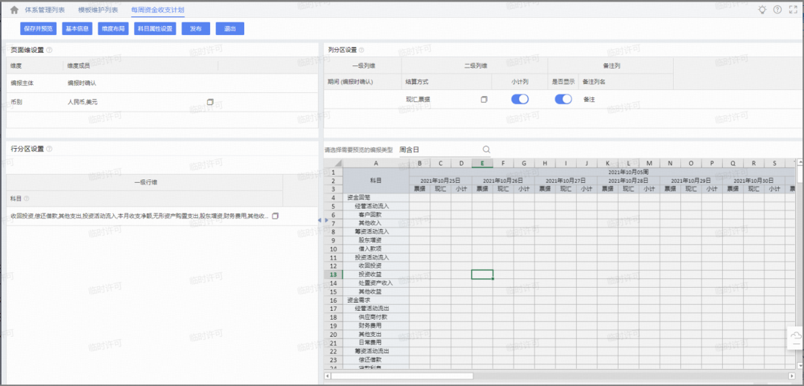Click the 2021年10月25日 header cell
Viewport: 804px width, 386px height.
(441, 181)
